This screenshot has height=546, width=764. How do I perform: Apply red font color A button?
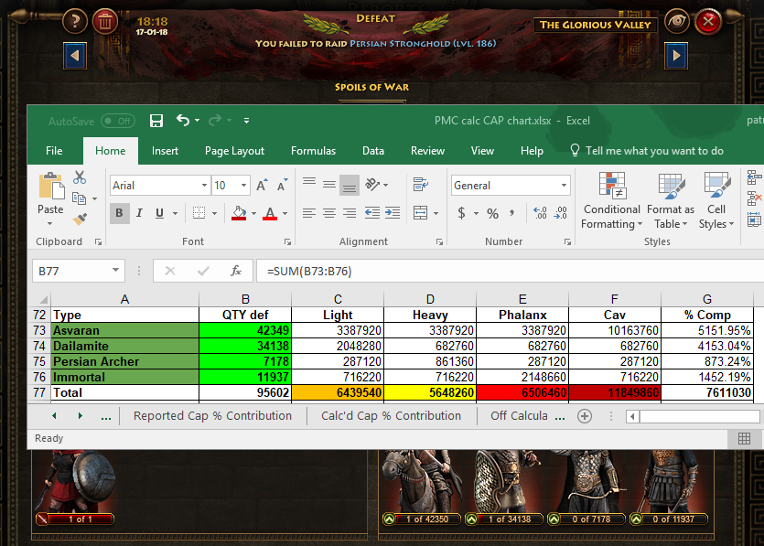click(270, 213)
